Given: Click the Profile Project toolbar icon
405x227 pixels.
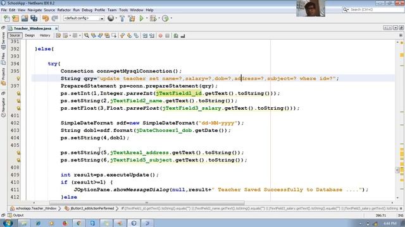Looking at the screenshot, I should pyautogui.click(x=165, y=18).
